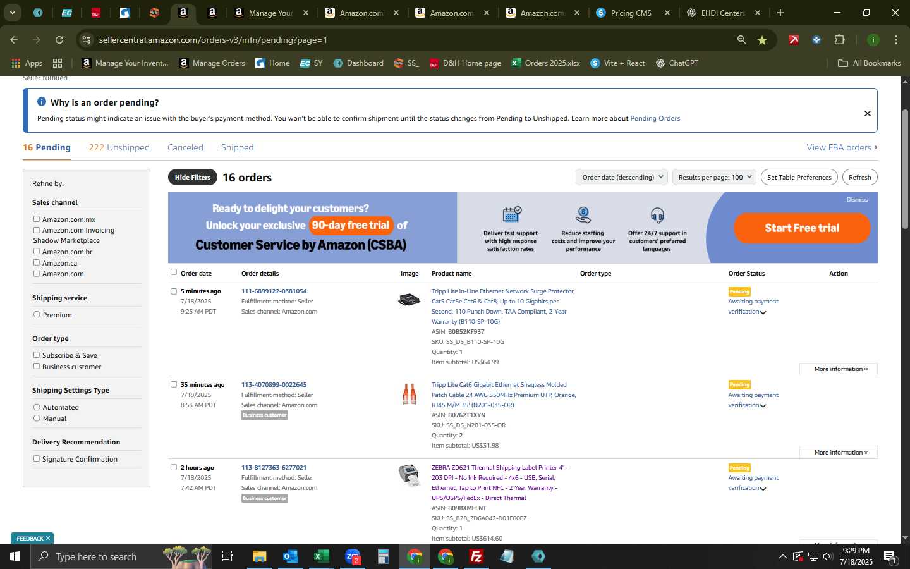Screen dimensions: 910x569
Task: Open View FBA orders link
Action: click(x=842, y=147)
